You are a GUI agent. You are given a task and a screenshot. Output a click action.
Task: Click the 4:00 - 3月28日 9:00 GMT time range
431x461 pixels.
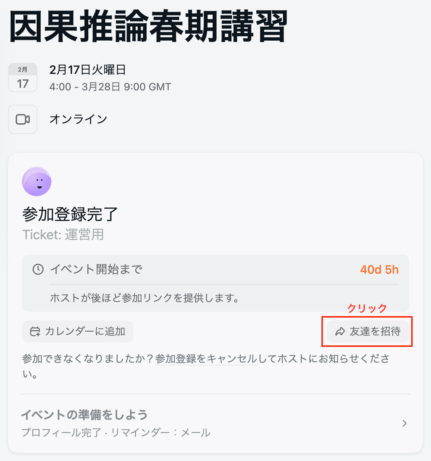click(x=110, y=87)
